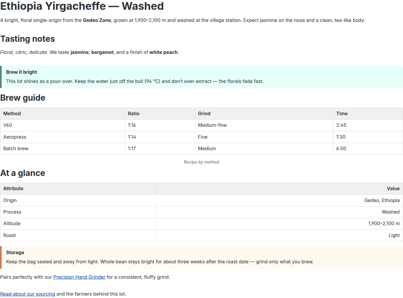Click the 'Grind' column header
The height and width of the screenshot is (298, 403).
pyautogui.click(x=264, y=113)
